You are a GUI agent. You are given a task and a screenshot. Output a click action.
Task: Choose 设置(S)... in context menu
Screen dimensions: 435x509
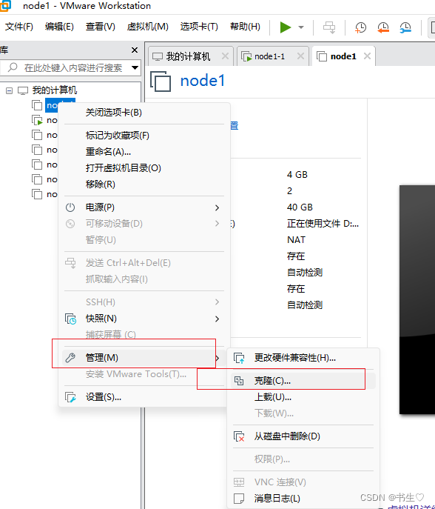pyautogui.click(x=144, y=397)
